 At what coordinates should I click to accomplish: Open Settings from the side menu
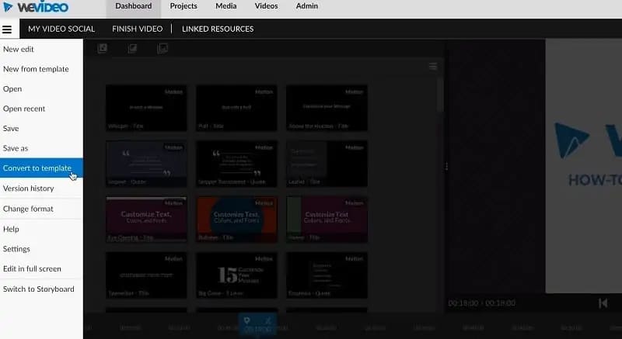[41, 249]
